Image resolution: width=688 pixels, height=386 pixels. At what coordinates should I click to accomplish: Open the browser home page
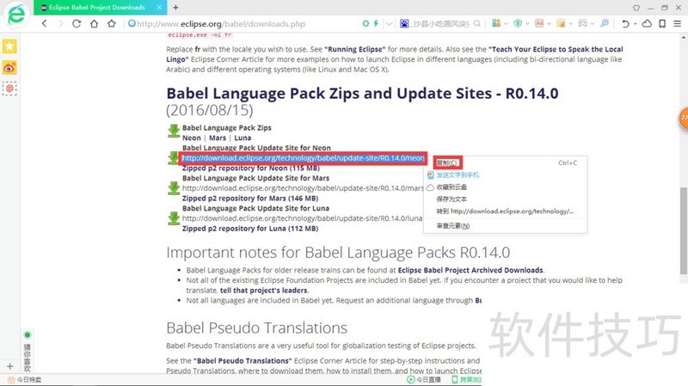[x=94, y=24]
